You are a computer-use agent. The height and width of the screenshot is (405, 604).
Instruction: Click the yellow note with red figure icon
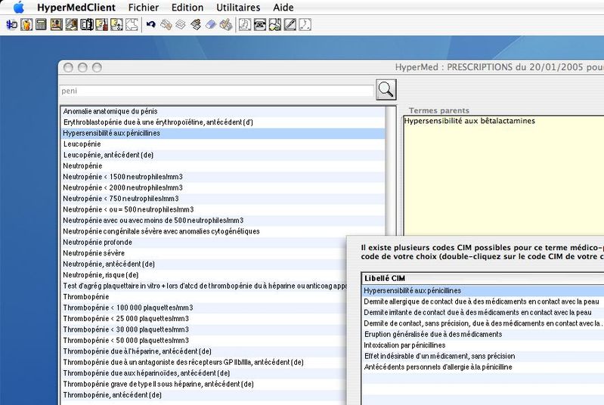[x=101, y=25]
